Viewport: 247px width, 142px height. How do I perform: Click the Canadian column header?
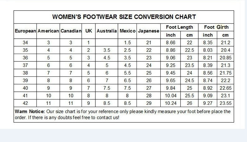(71, 31)
